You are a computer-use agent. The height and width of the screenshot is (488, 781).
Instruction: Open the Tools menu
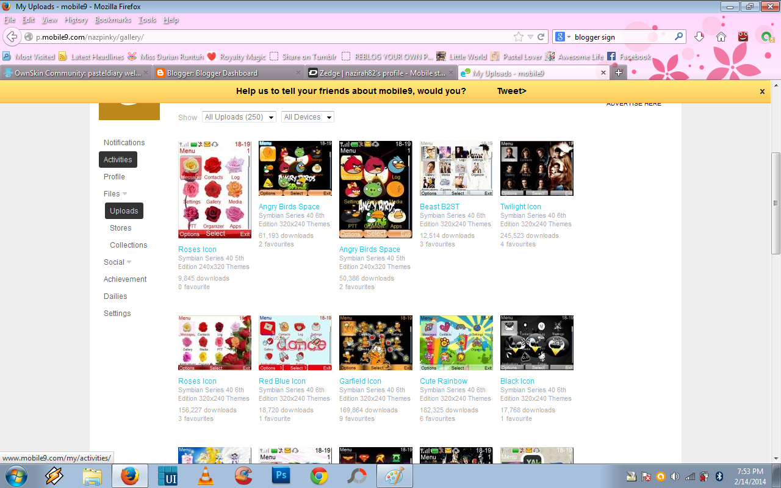point(147,20)
